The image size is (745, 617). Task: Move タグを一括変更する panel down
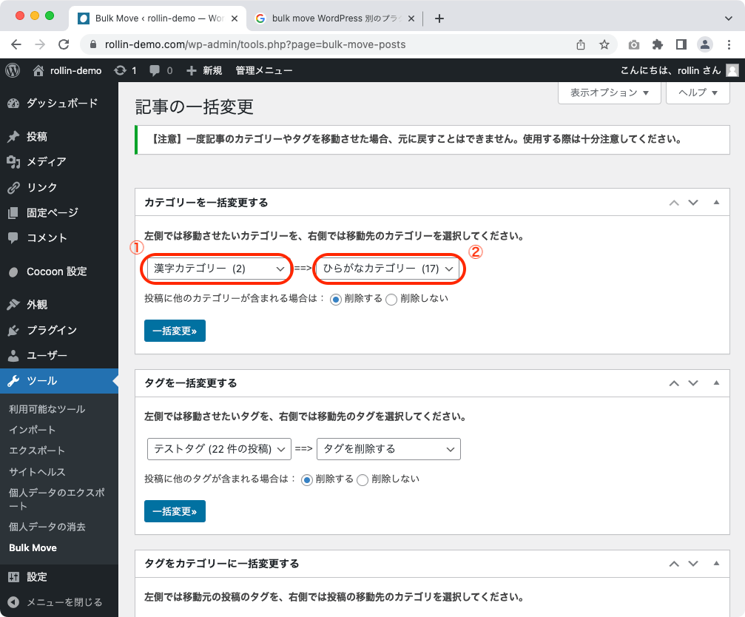point(693,383)
